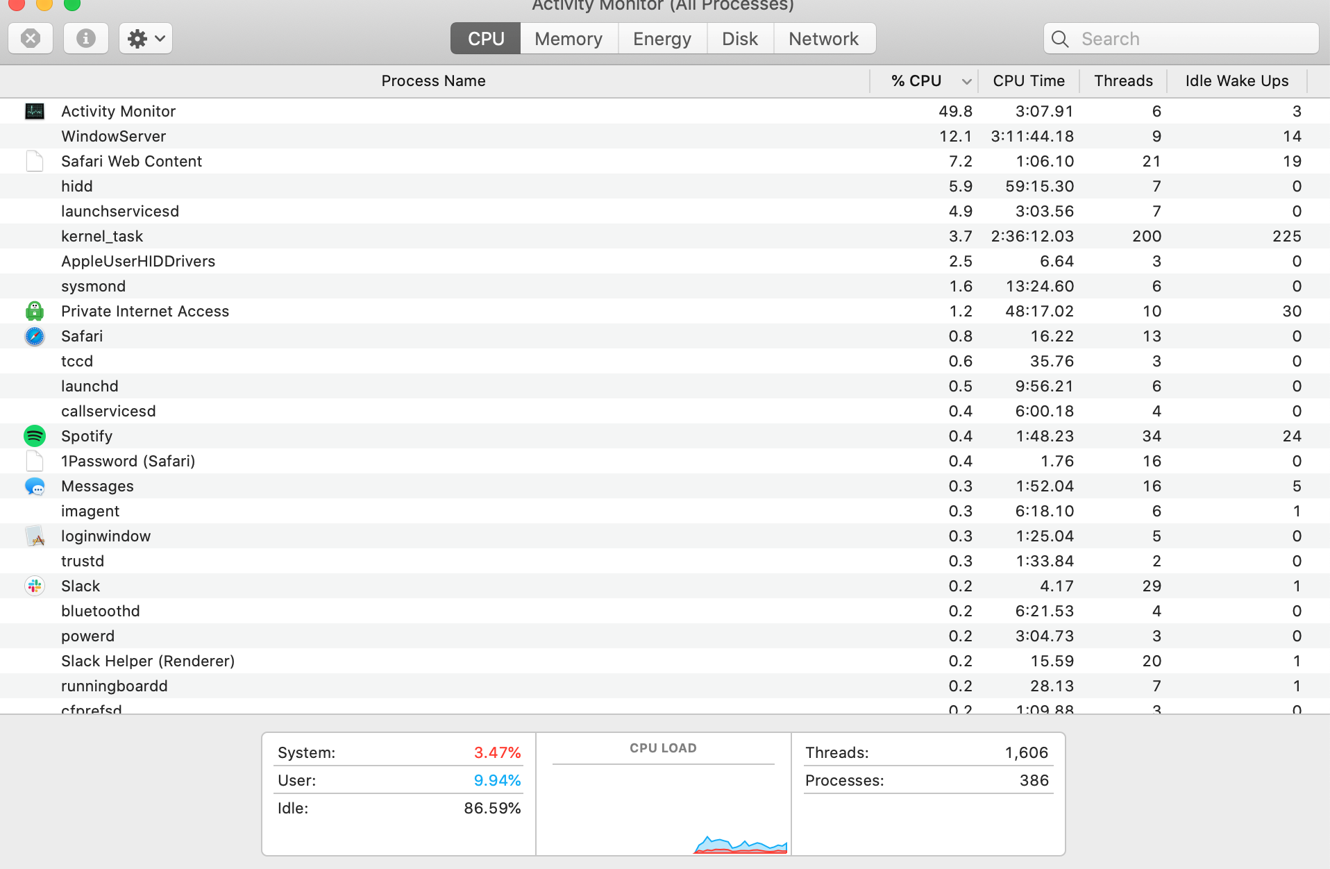Select the runningboardd process row
This screenshot has width=1330, height=869.
point(665,686)
